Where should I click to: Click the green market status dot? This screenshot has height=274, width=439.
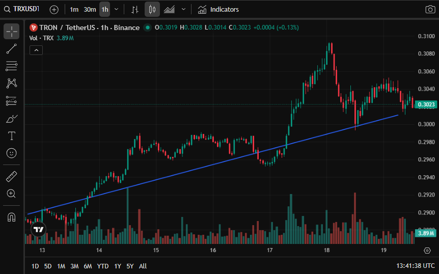(148, 28)
